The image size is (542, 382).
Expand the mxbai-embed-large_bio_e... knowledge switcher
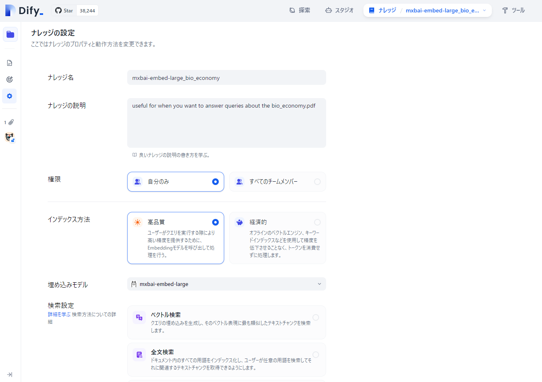tap(446, 10)
